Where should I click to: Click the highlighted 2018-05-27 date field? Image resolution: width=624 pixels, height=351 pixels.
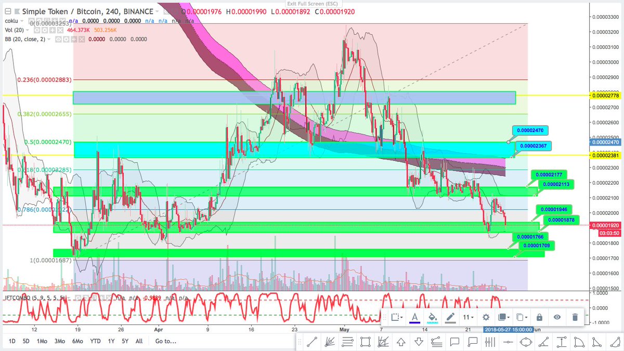pos(509,329)
